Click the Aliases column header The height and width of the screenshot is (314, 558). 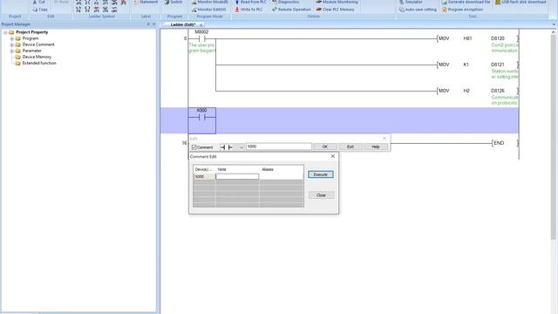281,169
